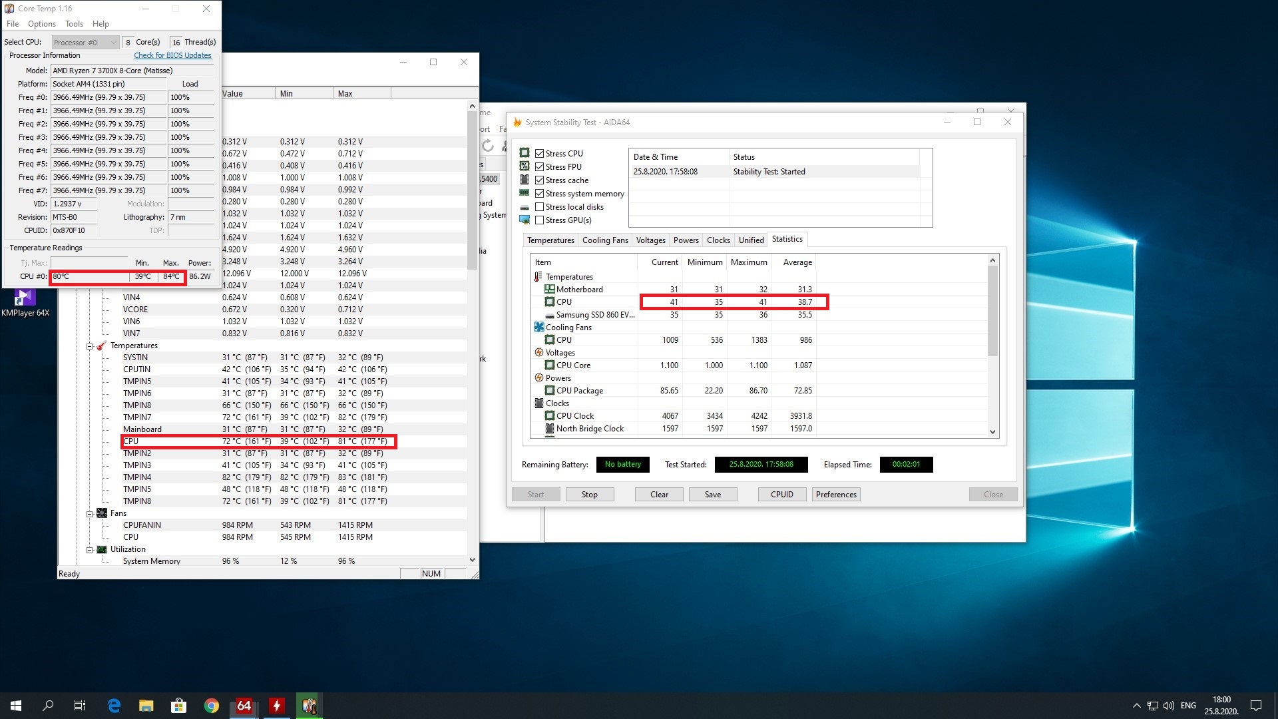Collapse the Fans tree node

click(x=89, y=514)
